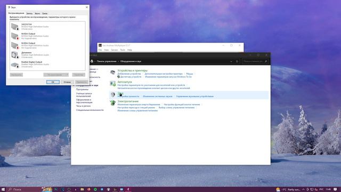Open the Изменение системных звуков link
This screenshot has height=192, width=341.
pyautogui.click(x=158, y=96)
